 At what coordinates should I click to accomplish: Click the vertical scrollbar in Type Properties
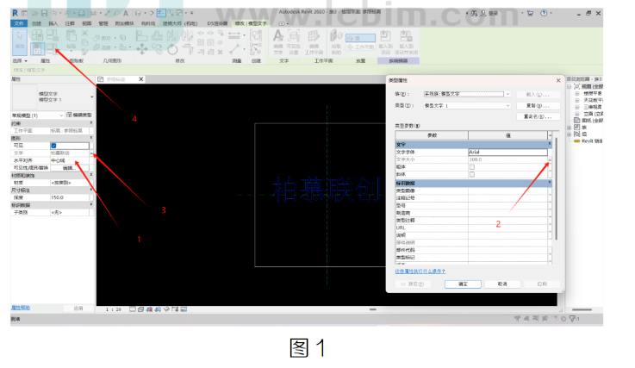point(556,189)
